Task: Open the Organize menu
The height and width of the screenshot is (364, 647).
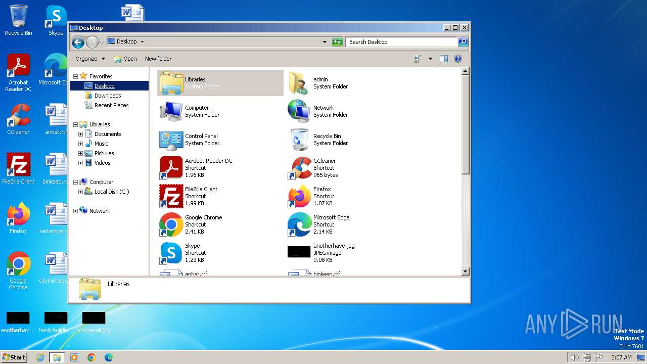Action: coord(90,59)
